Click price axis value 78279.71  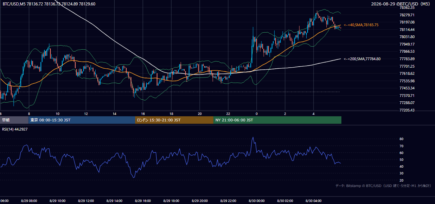pos(407,15)
